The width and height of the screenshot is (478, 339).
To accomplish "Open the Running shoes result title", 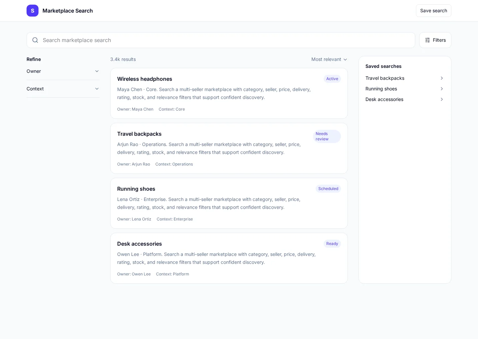I will 136,189.
